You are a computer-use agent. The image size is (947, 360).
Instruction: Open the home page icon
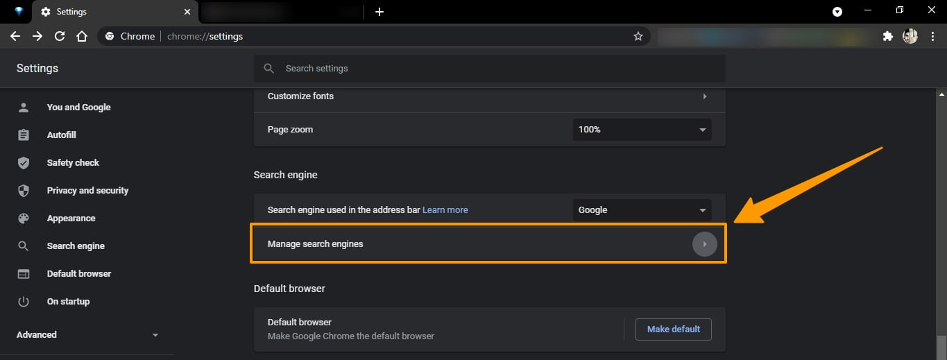[82, 36]
